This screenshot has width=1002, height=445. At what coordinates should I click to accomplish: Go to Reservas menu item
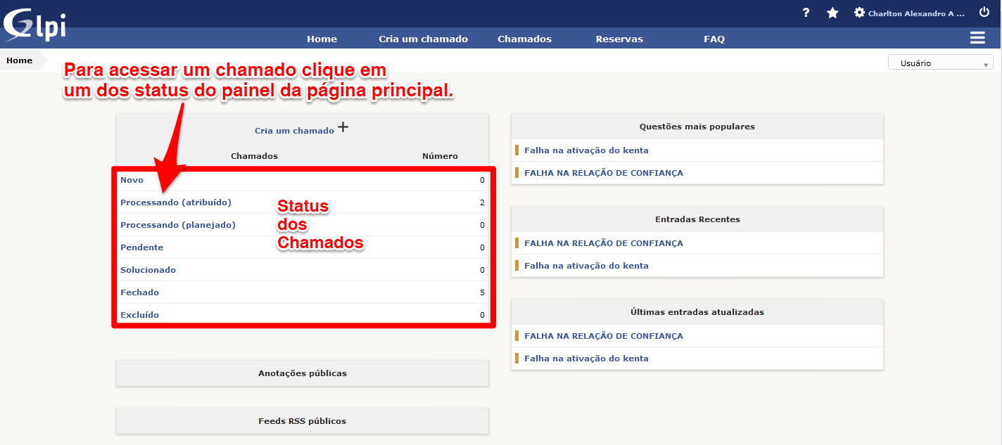coord(619,39)
